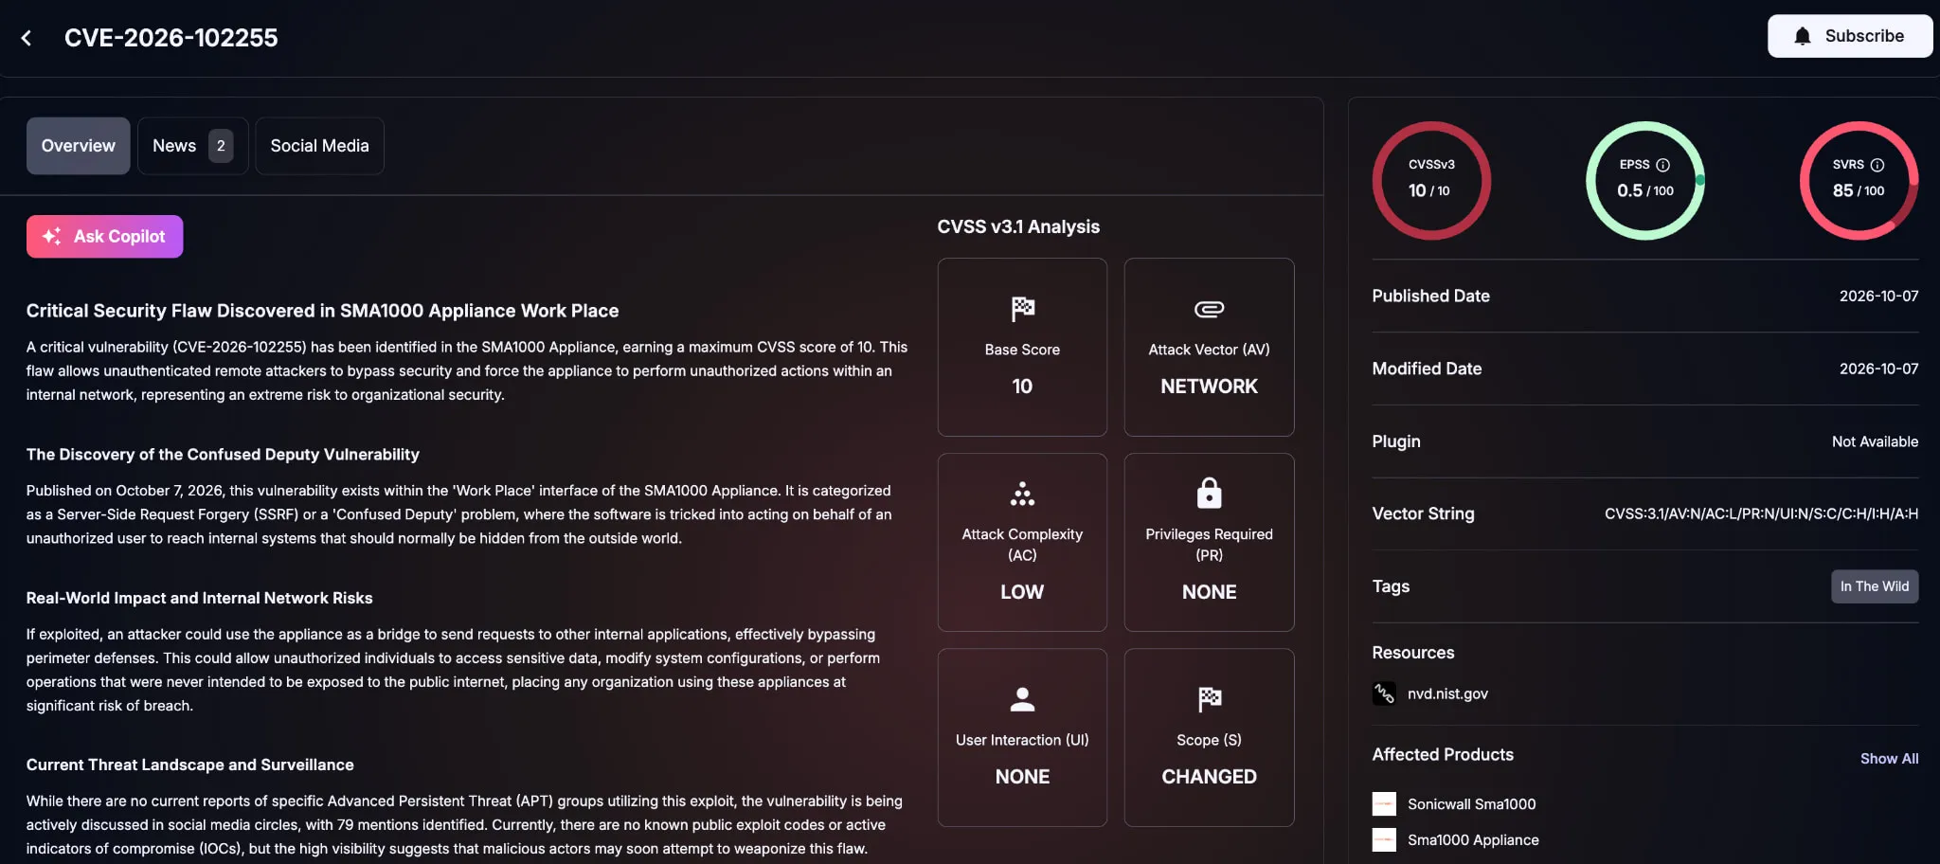The height and width of the screenshot is (864, 1940).
Task: Show all affected products
Action: (x=1889, y=759)
